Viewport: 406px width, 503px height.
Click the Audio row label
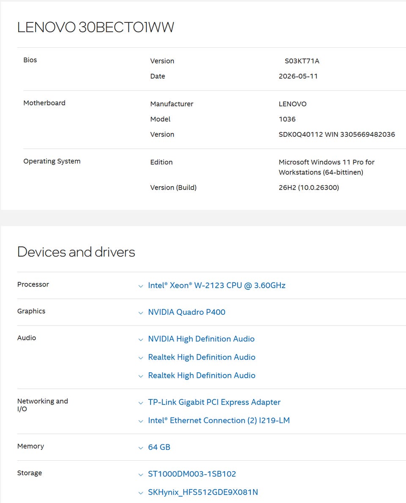(27, 338)
